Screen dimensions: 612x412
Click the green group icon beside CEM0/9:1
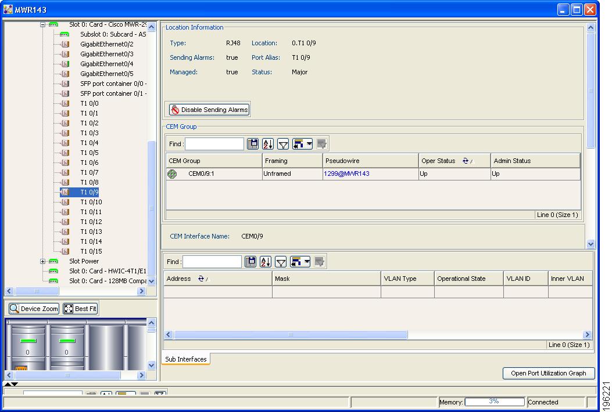(172, 174)
